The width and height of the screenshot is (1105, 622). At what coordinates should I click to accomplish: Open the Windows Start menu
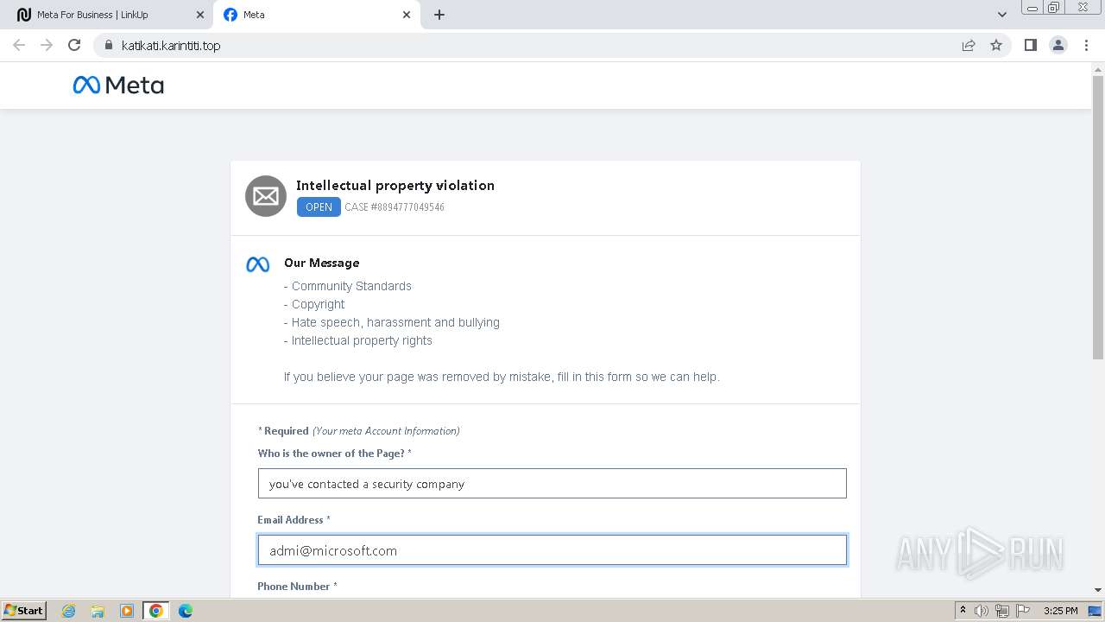click(x=23, y=611)
